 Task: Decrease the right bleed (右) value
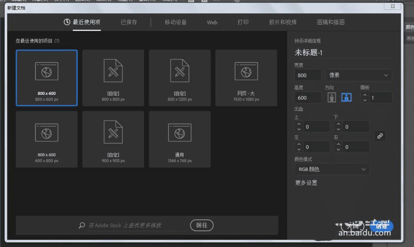(339, 150)
